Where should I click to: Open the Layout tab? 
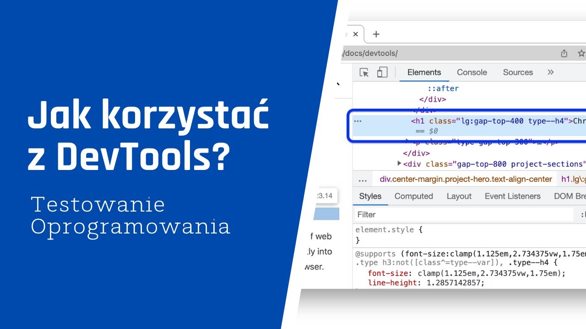click(x=459, y=196)
